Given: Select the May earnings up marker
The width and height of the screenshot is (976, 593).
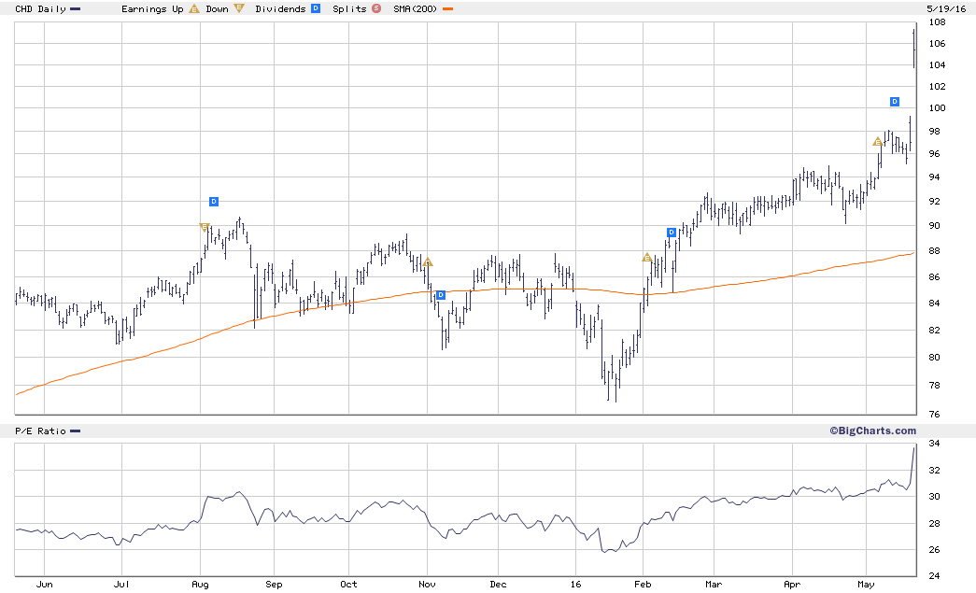Looking at the screenshot, I should click(x=878, y=142).
